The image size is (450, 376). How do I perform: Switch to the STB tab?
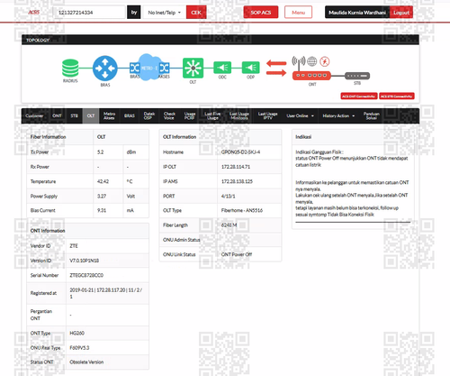(x=74, y=115)
